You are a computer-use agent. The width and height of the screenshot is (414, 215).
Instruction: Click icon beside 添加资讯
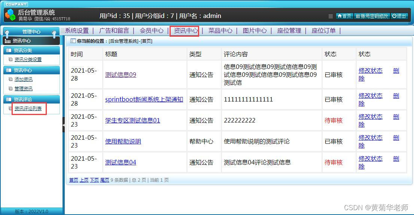[x=10, y=79]
